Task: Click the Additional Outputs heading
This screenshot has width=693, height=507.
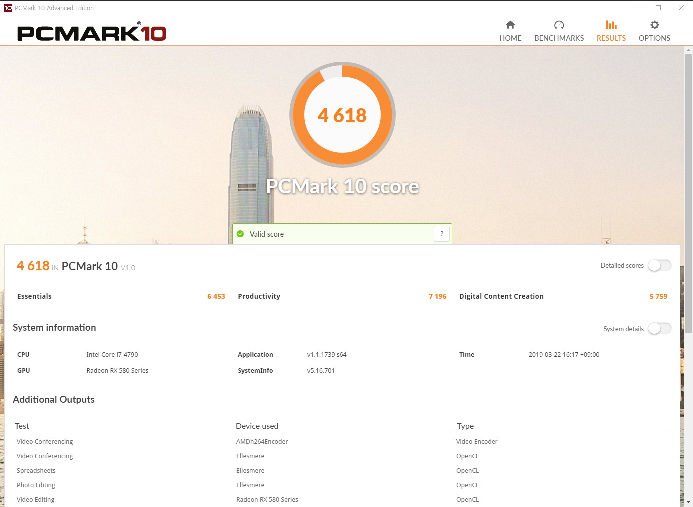Action: [54, 399]
